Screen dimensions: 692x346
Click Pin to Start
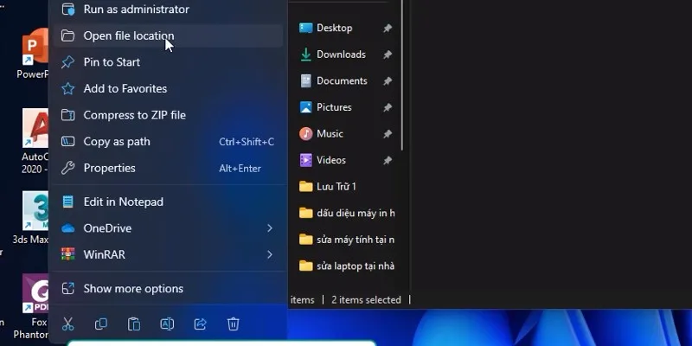tap(168, 62)
